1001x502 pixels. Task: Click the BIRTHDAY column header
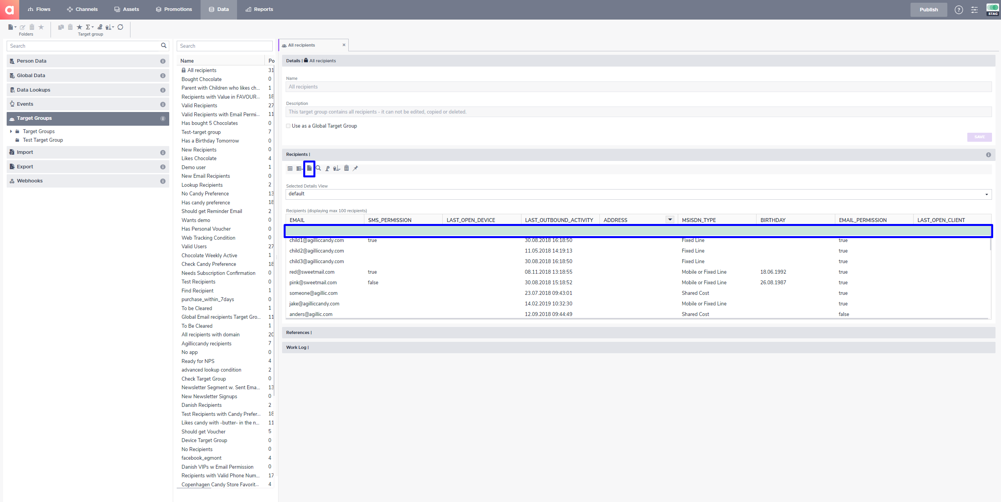(796, 220)
